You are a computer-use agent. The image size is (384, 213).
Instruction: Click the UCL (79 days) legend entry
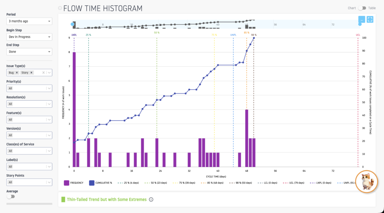coord(295,183)
